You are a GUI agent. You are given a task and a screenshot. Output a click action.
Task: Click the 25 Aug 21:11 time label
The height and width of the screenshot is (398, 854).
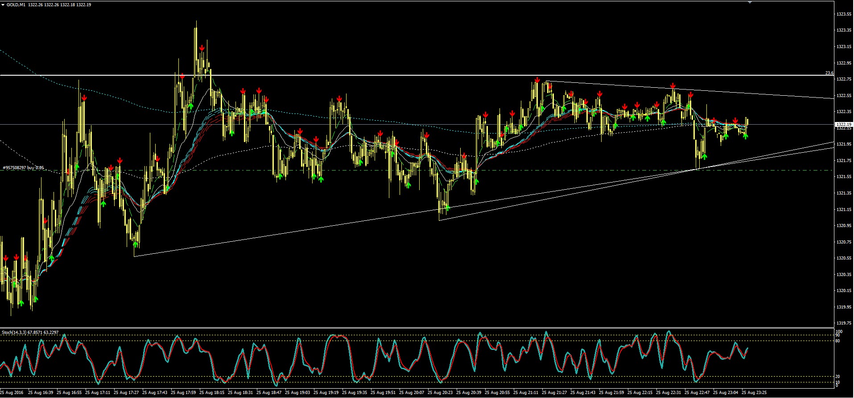coord(526,393)
